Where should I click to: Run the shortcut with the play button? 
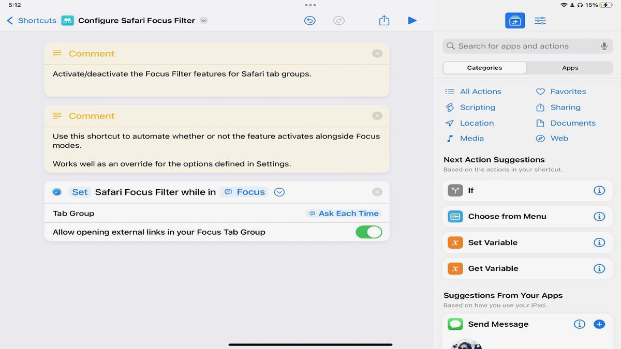(412, 20)
